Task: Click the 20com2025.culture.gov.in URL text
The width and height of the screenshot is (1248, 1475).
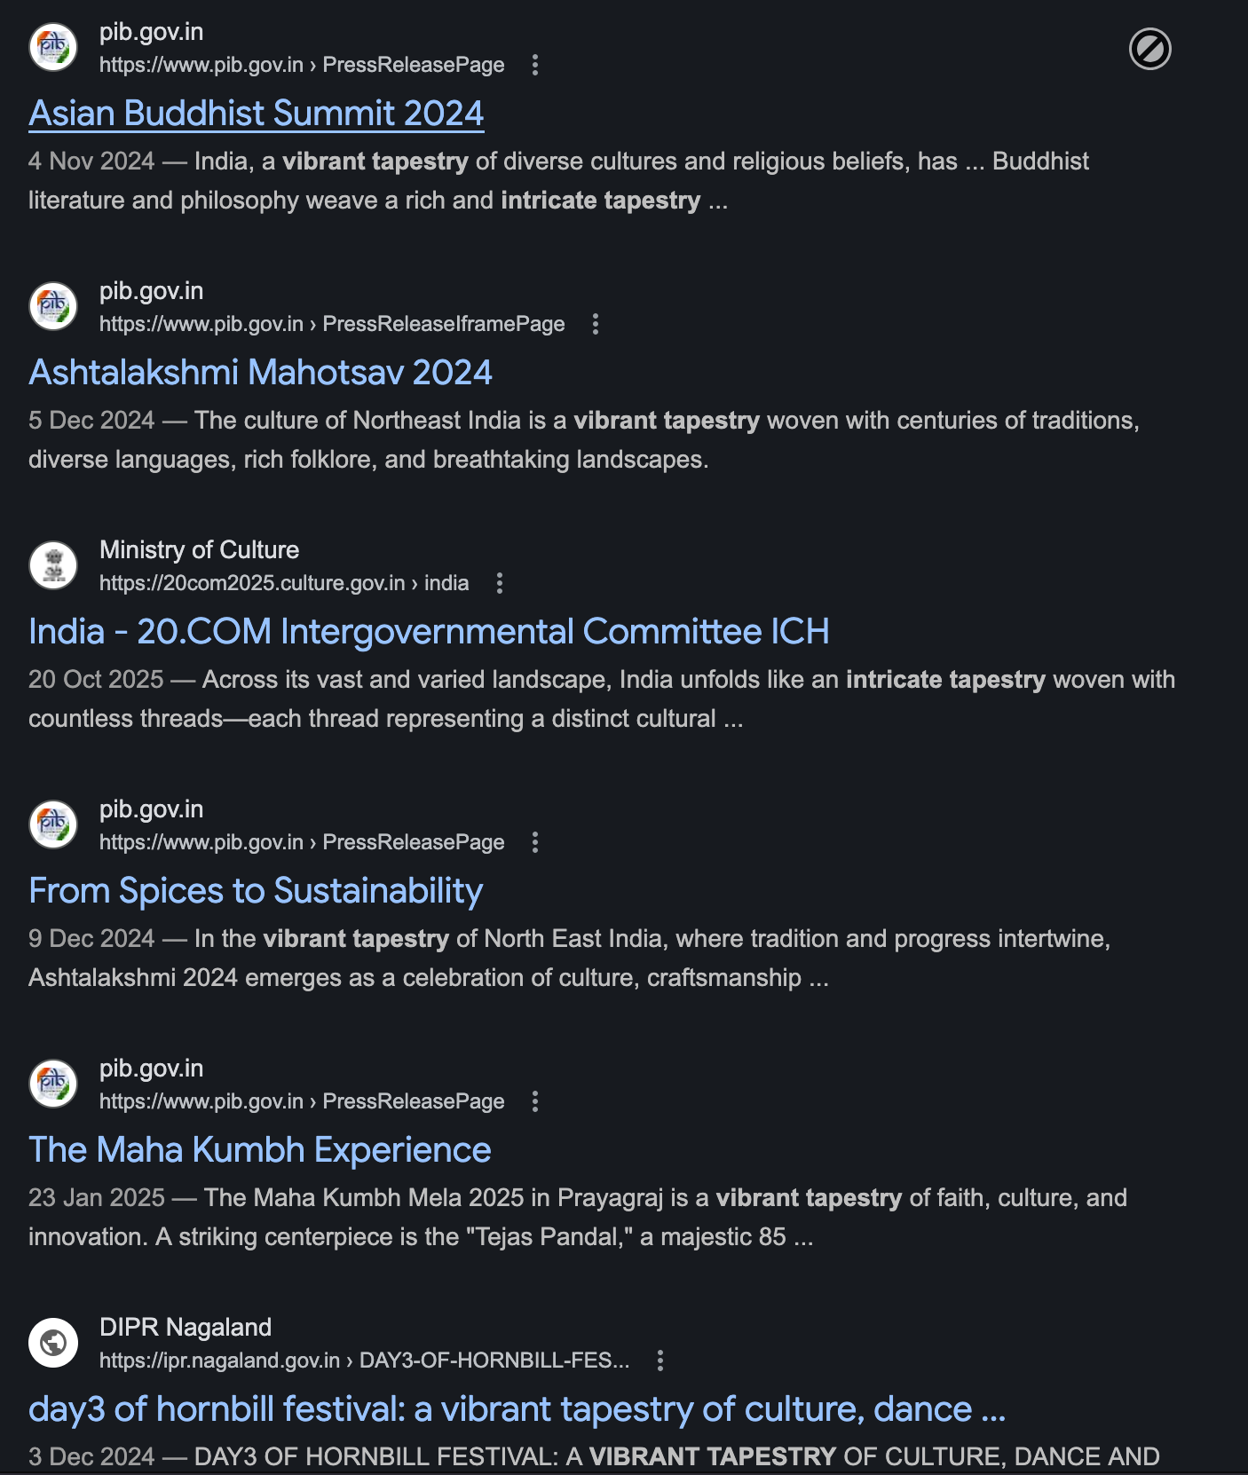Action: [x=251, y=583]
